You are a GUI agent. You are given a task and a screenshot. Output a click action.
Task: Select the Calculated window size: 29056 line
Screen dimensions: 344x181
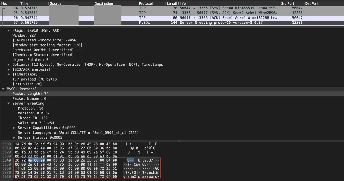coord(45,40)
